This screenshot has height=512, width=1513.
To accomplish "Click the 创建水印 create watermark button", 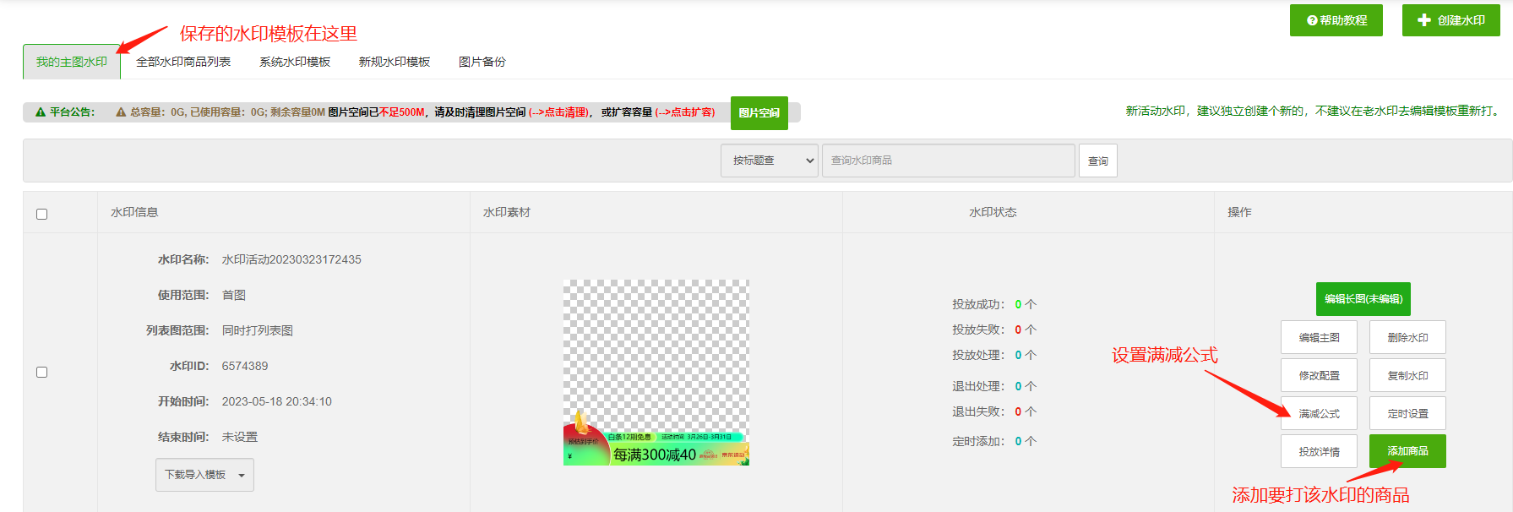I will tap(1450, 20).
